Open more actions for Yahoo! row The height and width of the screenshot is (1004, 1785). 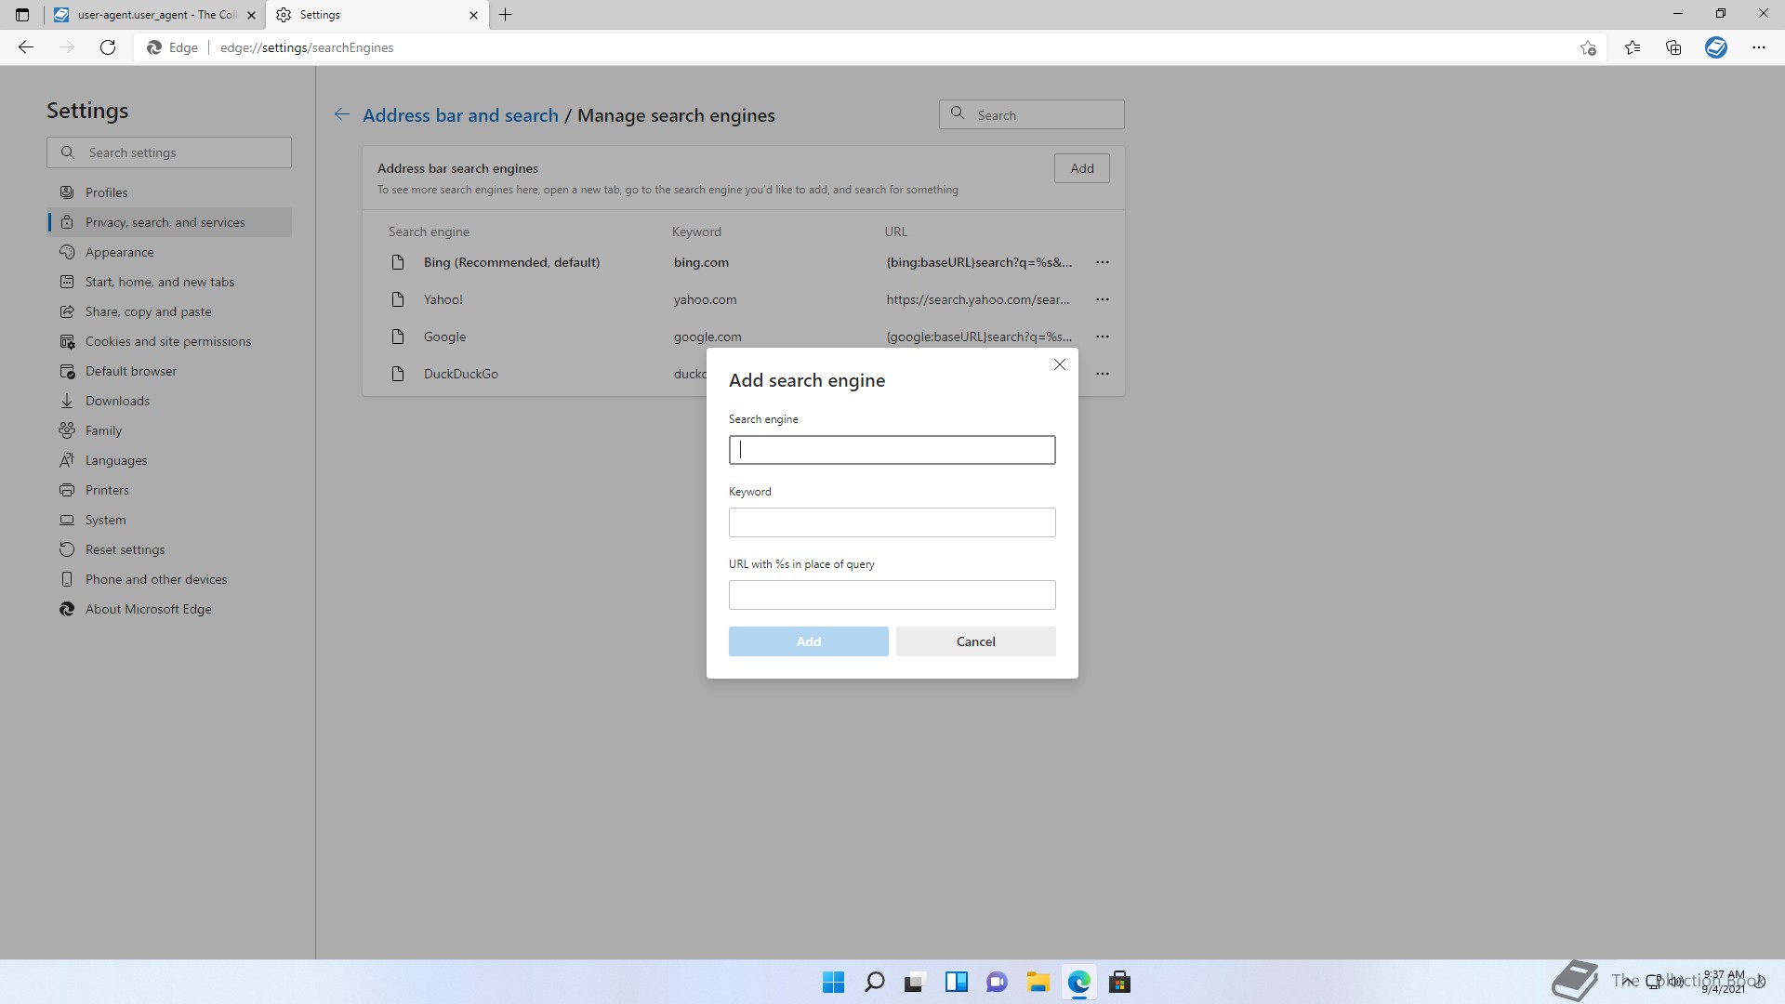point(1103,299)
